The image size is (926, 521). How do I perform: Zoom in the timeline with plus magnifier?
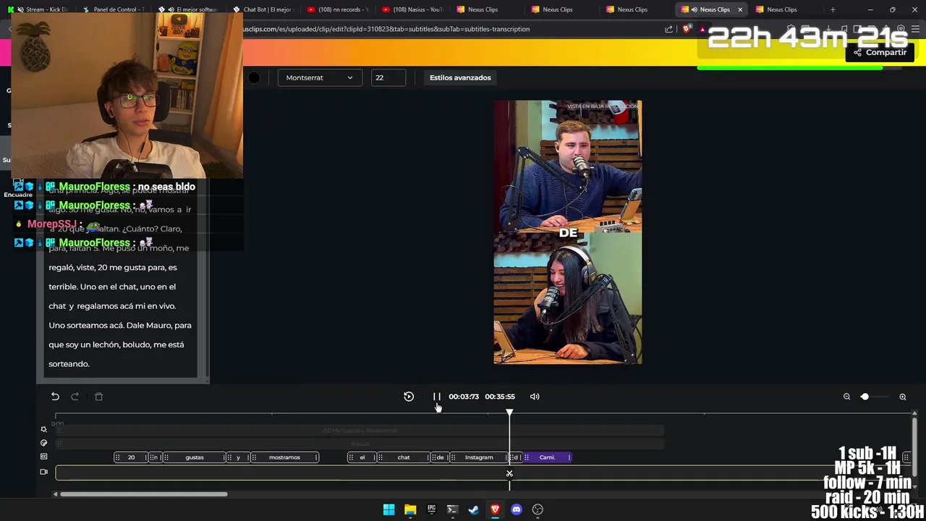tap(903, 397)
